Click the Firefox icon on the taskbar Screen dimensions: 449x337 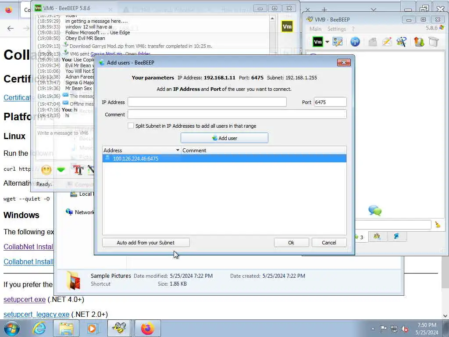(x=147, y=328)
